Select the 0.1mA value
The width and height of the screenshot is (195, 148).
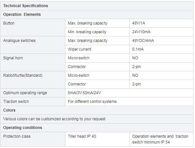138,49
